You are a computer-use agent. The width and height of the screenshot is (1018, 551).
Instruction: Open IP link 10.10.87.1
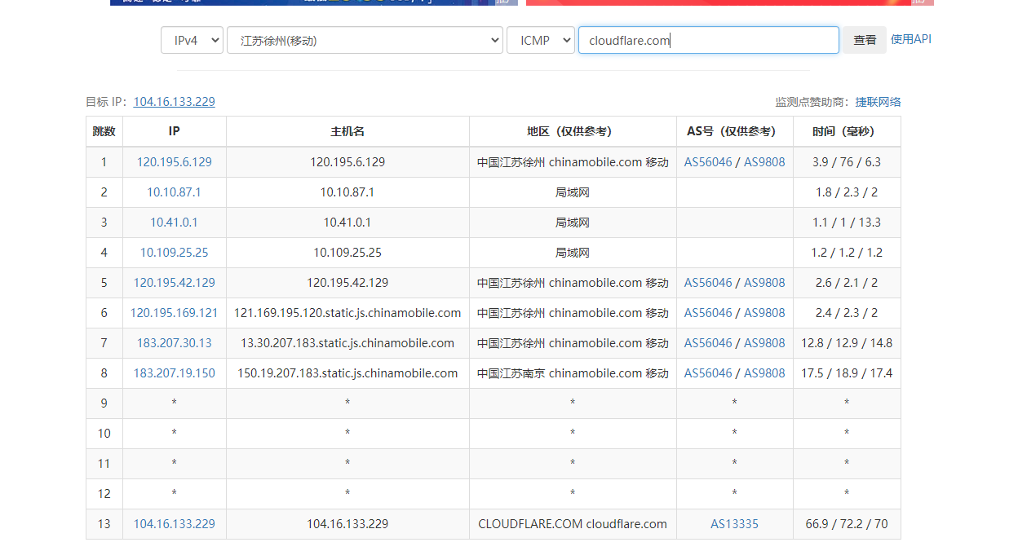point(174,192)
